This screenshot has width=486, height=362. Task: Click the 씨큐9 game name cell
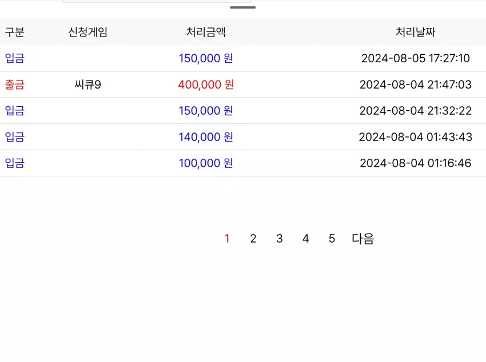[x=87, y=85]
